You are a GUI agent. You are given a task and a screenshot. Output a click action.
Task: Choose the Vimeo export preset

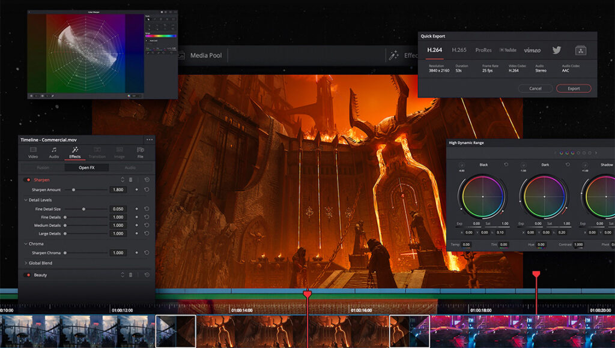click(x=532, y=50)
